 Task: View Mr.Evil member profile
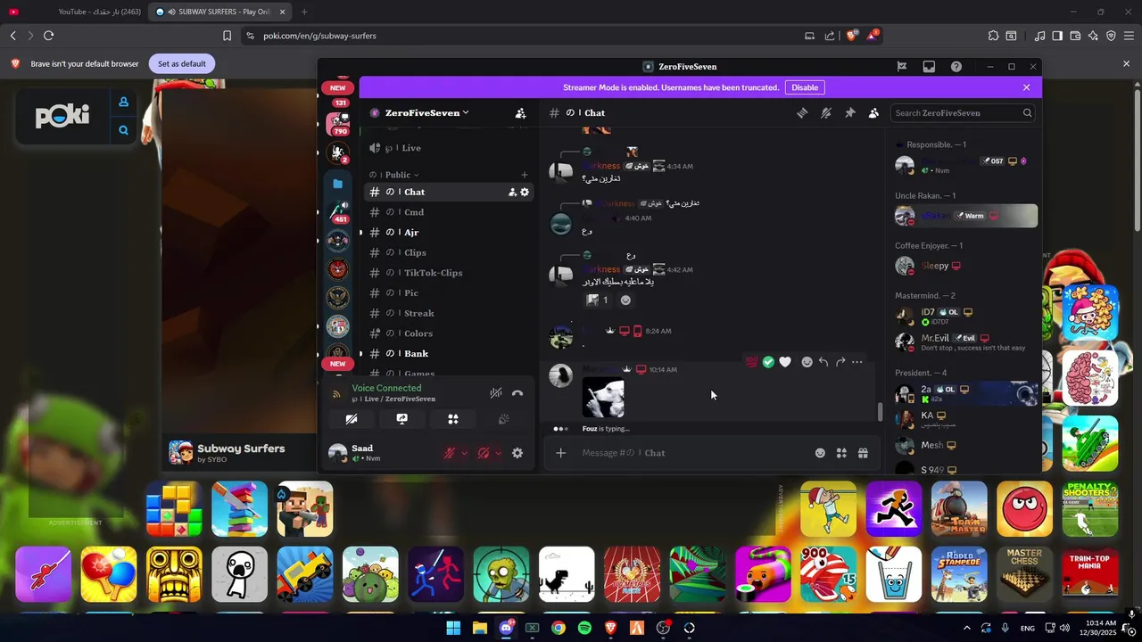(966, 342)
